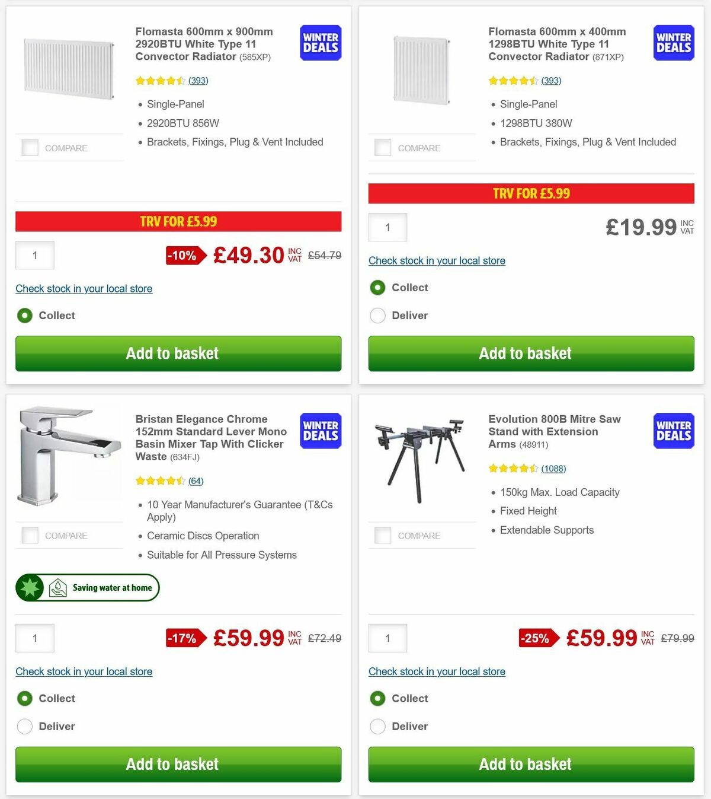Select Deliver for the Flomasta 1298BTU radiator
The width and height of the screenshot is (711, 799).
tap(378, 316)
